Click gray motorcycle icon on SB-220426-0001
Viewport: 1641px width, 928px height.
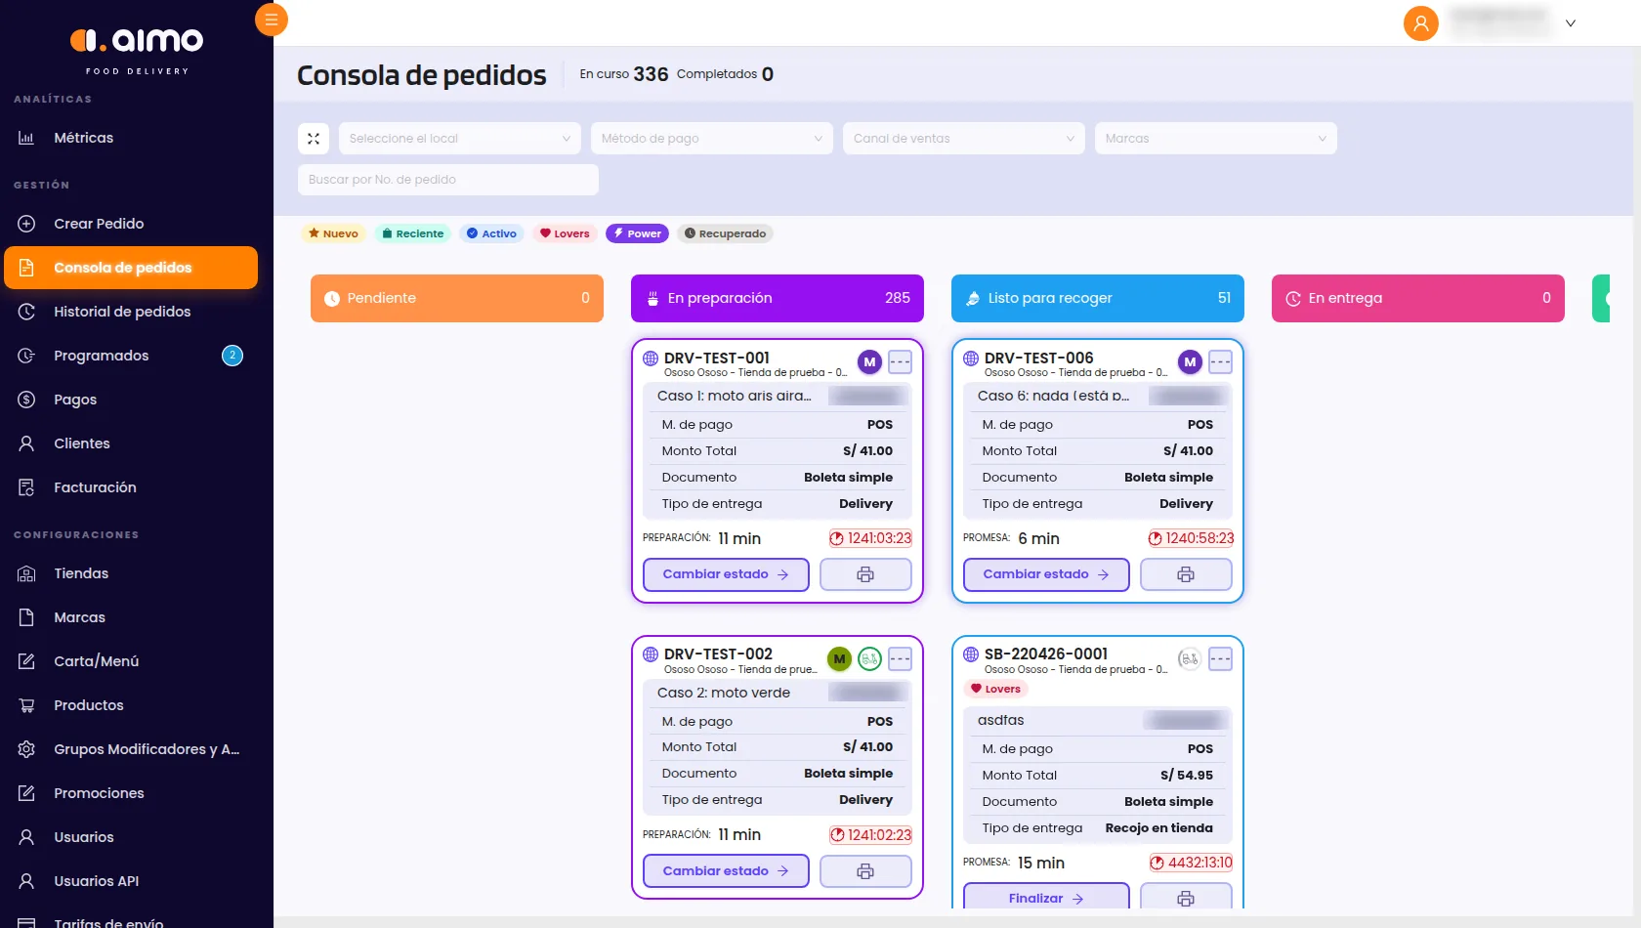(x=1190, y=659)
